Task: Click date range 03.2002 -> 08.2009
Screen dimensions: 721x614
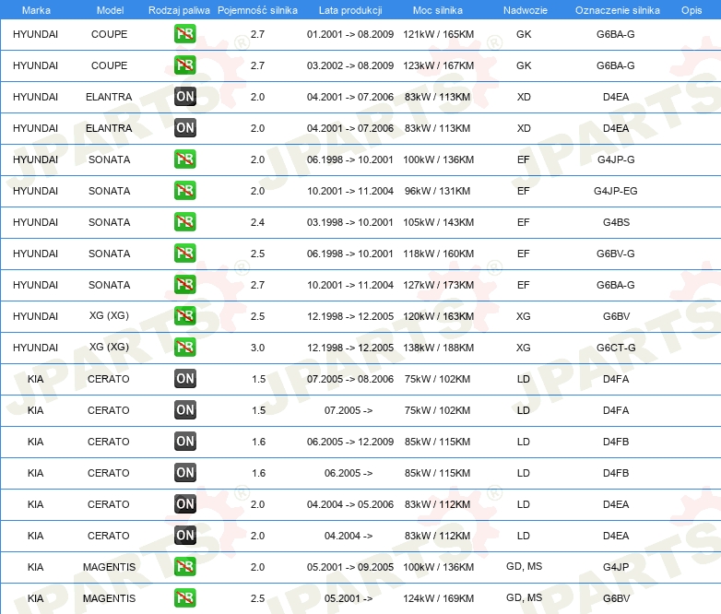Action: click(x=350, y=65)
